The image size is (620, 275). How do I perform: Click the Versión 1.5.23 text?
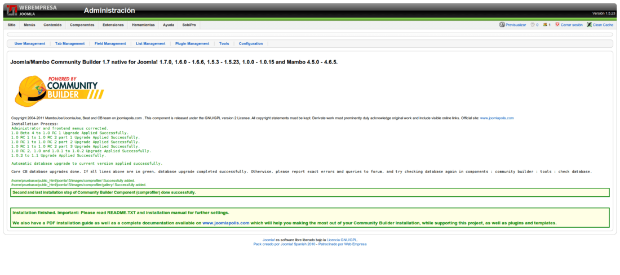604,13
